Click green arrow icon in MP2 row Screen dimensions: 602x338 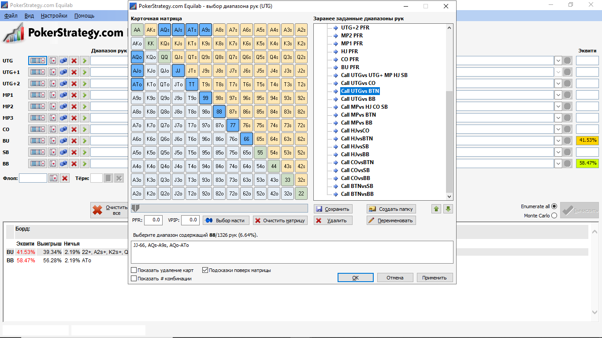click(x=84, y=106)
